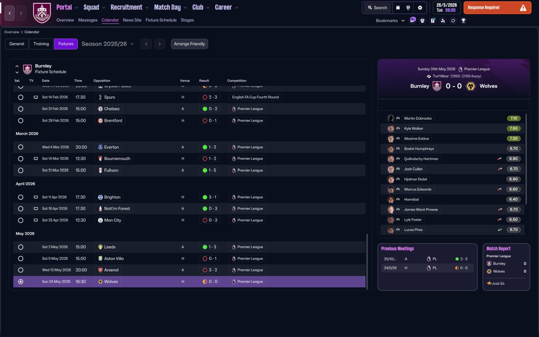
Task: Click Kyle Walker's face portrait
Action: 391,128
